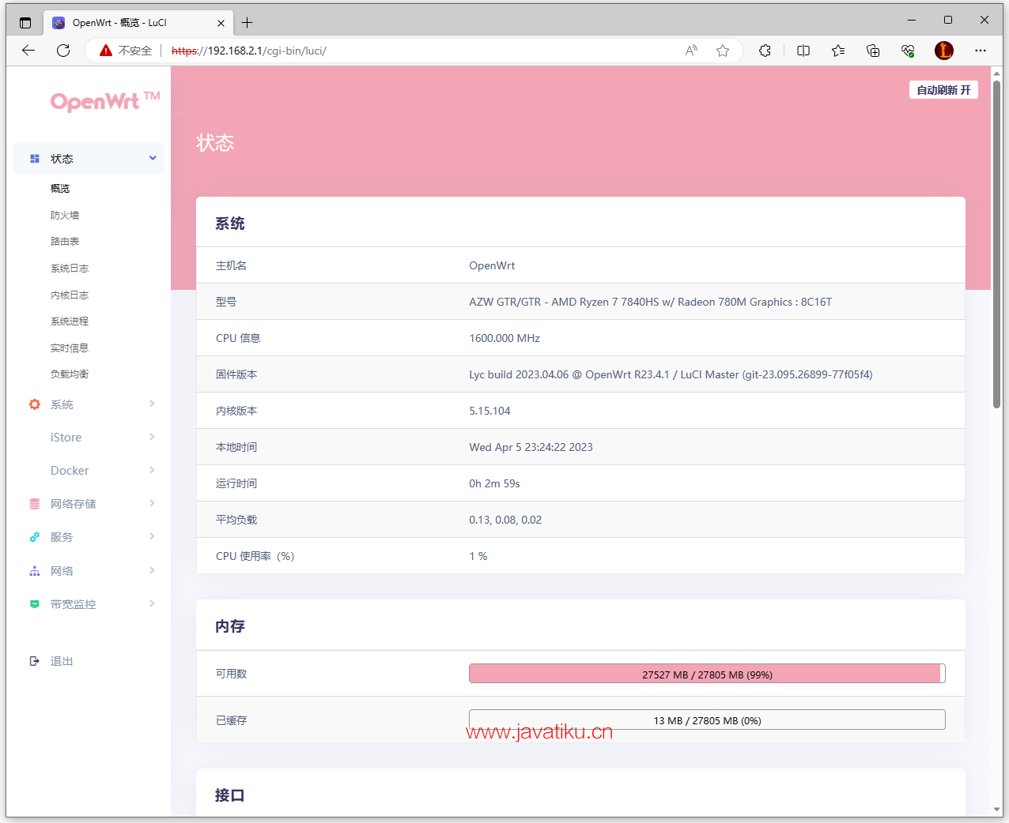Select 概览 in the sidebar
This screenshot has height=823, width=1009.
(x=60, y=189)
